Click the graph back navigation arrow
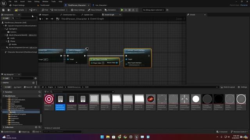 coord(47,19)
